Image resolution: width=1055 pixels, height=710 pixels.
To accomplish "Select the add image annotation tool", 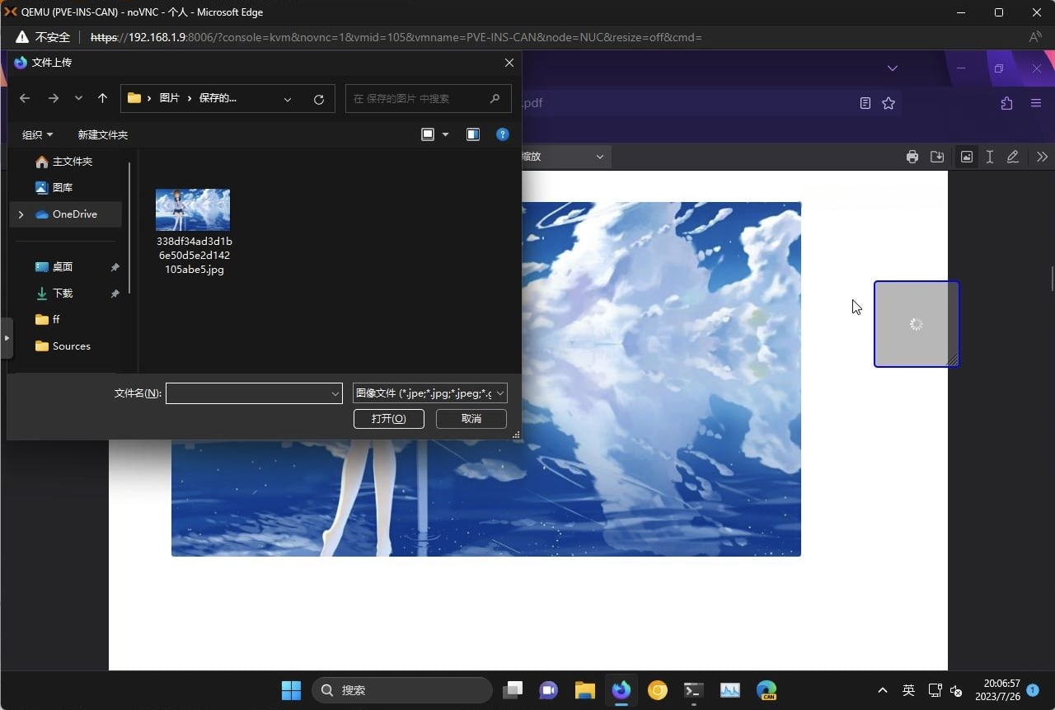I will tap(967, 157).
